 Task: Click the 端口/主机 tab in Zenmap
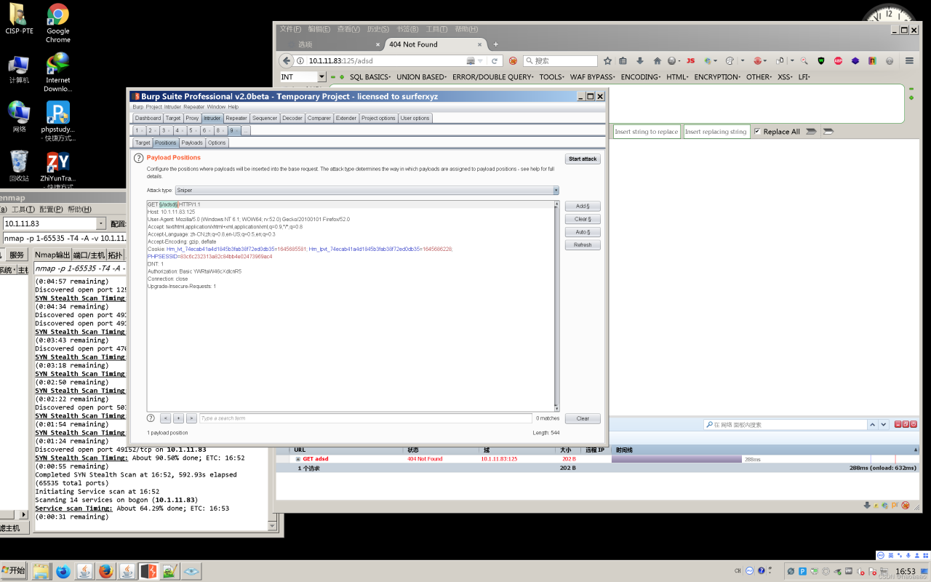click(x=89, y=255)
